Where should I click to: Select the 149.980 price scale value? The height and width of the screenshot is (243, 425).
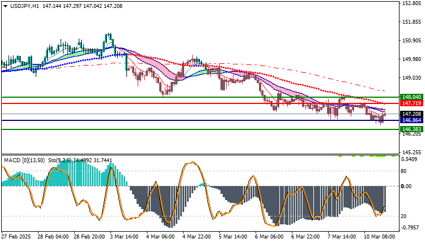(x=412, y=59)
